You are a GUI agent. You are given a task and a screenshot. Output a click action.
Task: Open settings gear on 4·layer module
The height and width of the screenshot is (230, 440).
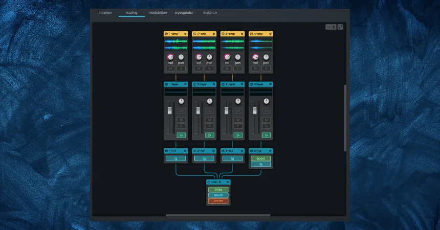click(270, 84)
